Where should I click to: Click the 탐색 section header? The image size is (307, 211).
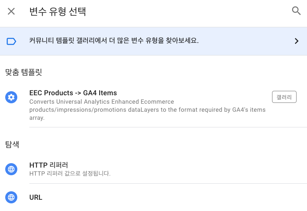12,145
